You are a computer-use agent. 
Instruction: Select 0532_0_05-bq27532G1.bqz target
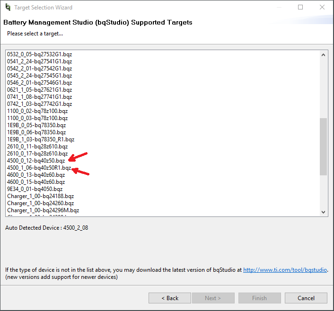[40, 54]
